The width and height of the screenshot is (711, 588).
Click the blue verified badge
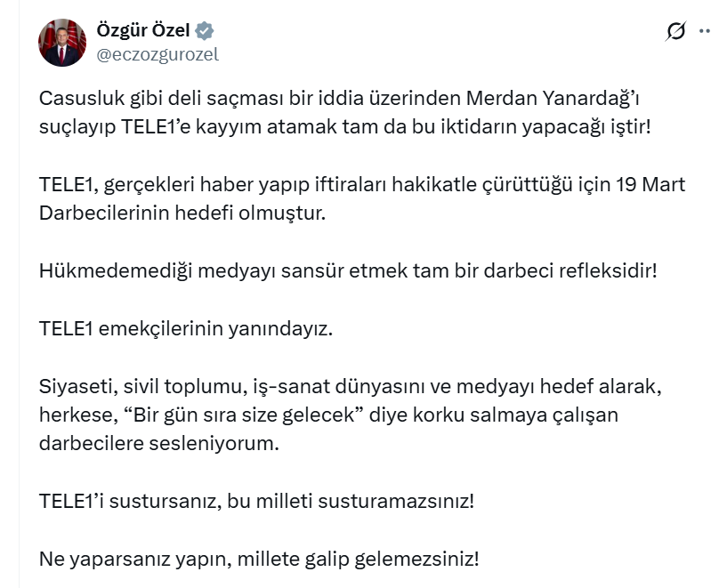click(205, 31)
